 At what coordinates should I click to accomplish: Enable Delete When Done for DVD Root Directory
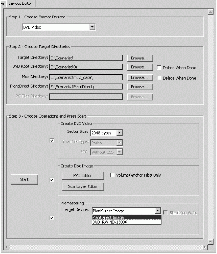(159, 68)
